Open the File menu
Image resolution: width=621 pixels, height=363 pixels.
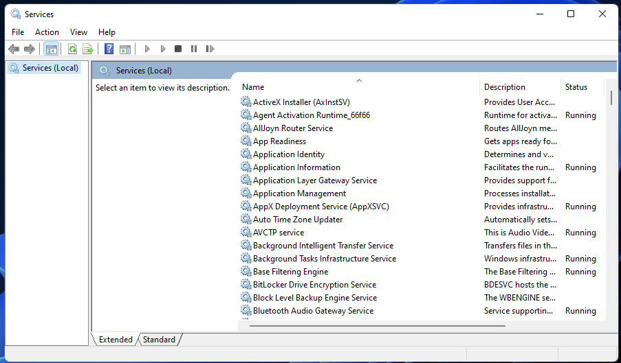(x=18, y=32)
